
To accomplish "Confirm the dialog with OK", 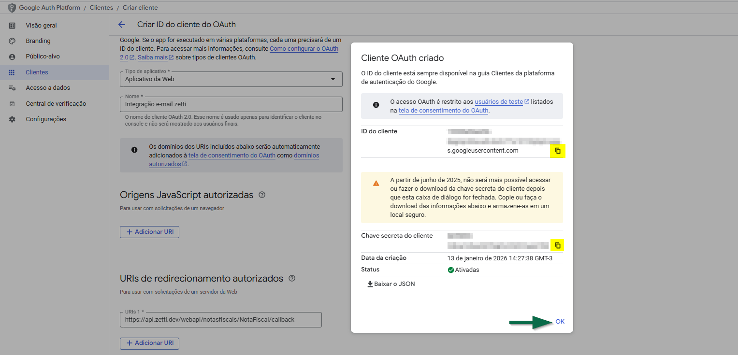I will tap(560, 322).
